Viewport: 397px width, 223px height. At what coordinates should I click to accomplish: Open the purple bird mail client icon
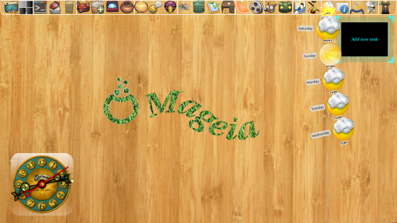[170, 7]
